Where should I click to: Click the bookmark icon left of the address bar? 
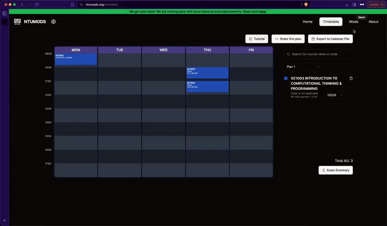pos(73,4)
